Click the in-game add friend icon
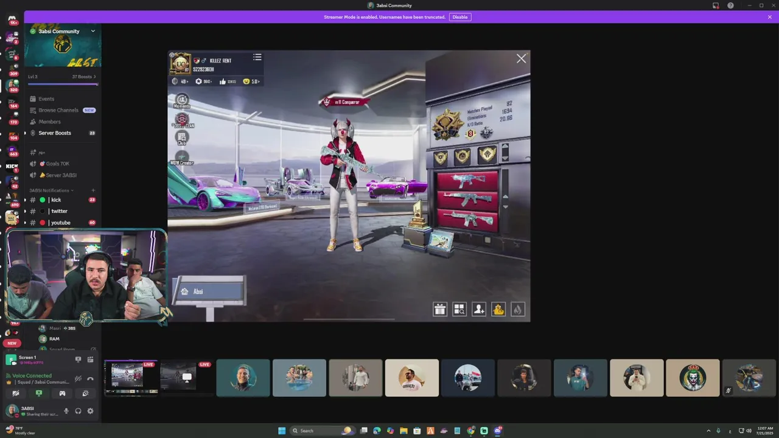779x438 pixels. tap(479, 310)
